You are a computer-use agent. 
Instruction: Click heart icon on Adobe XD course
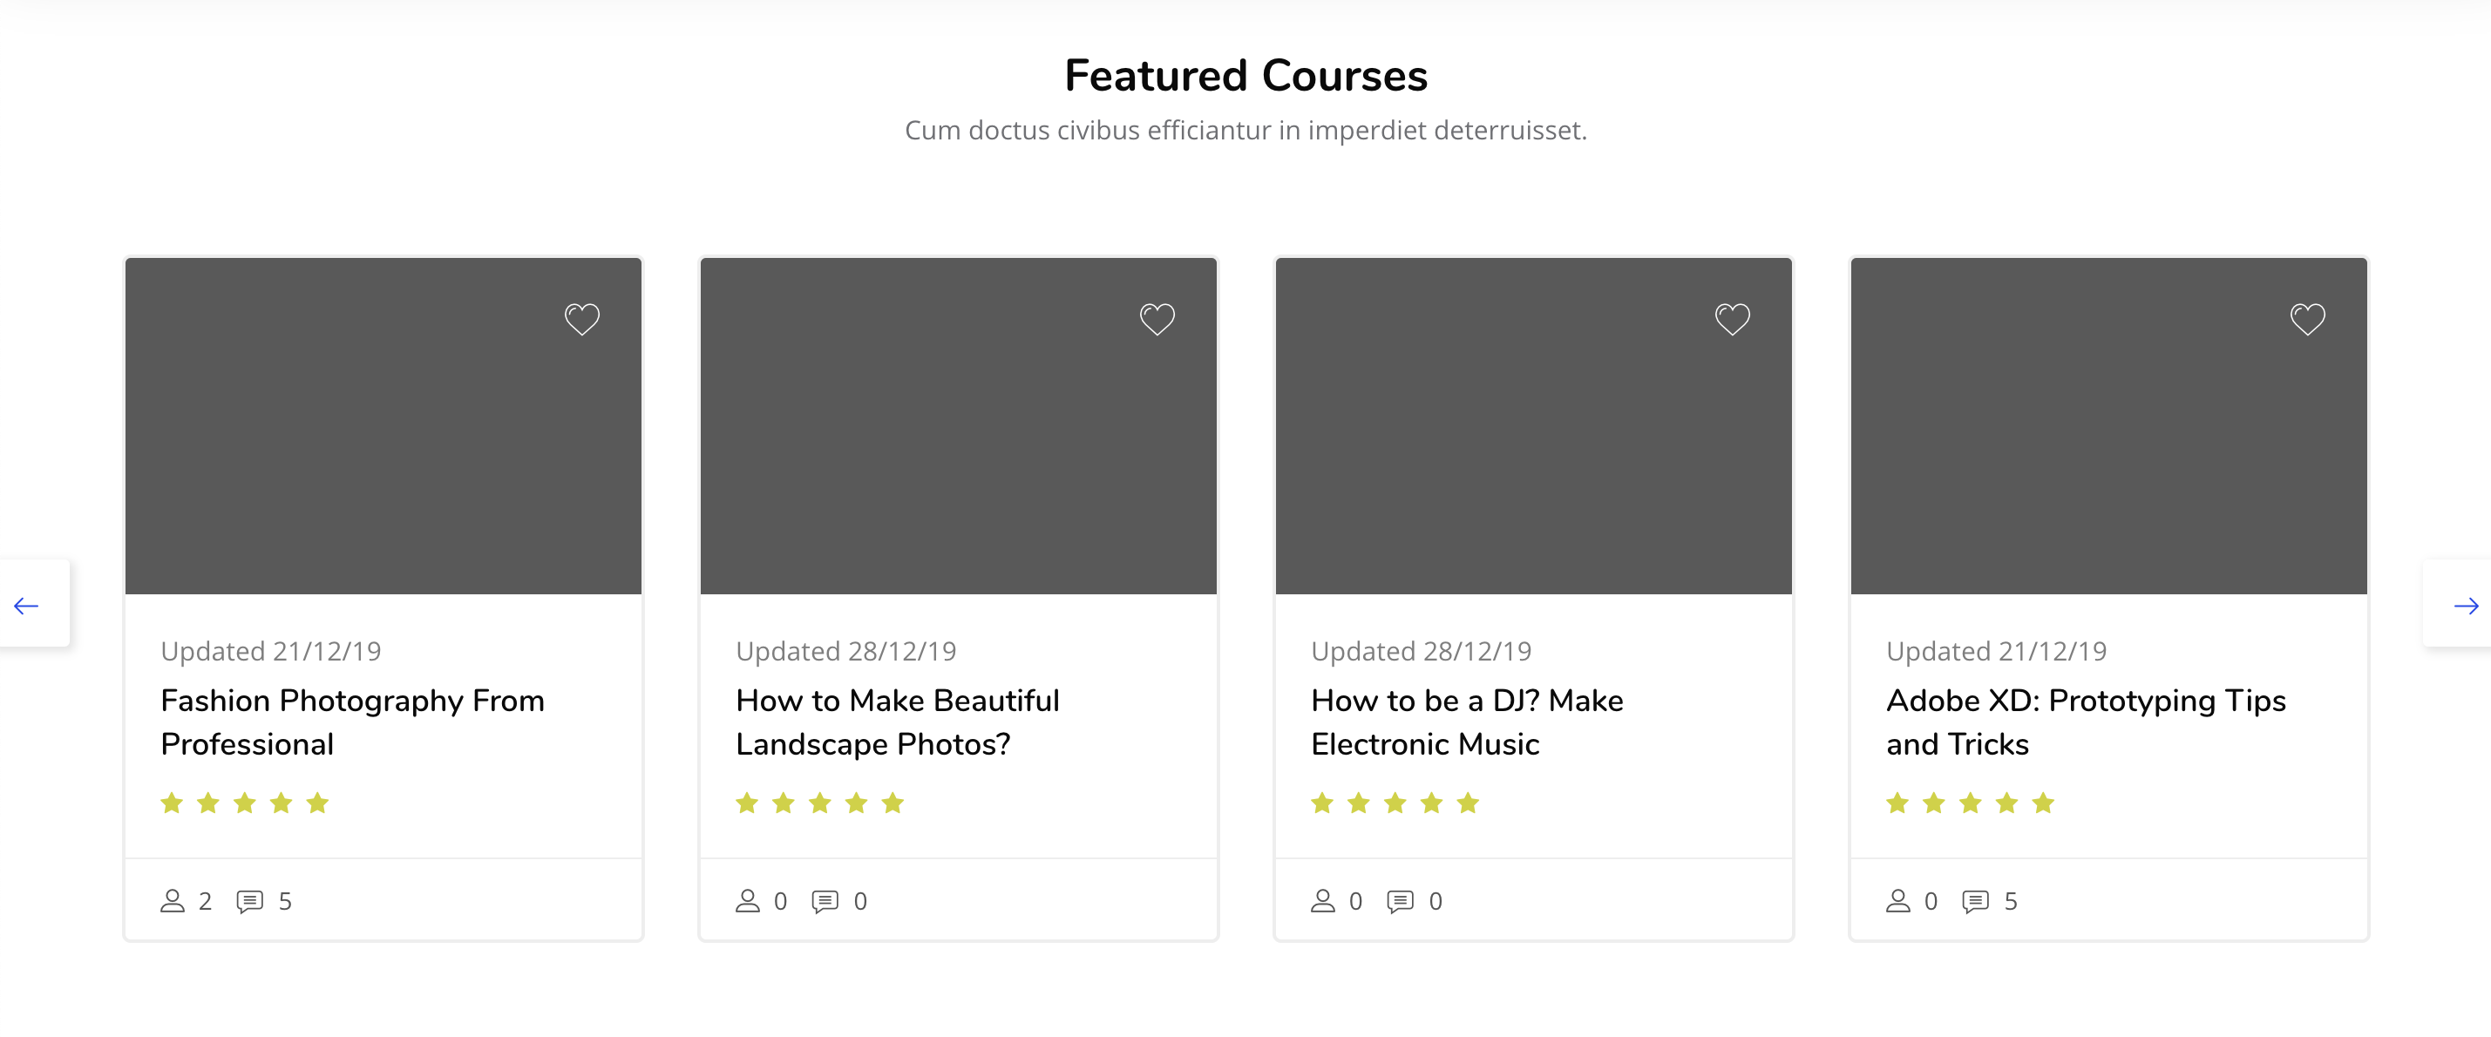point(2307,319)
